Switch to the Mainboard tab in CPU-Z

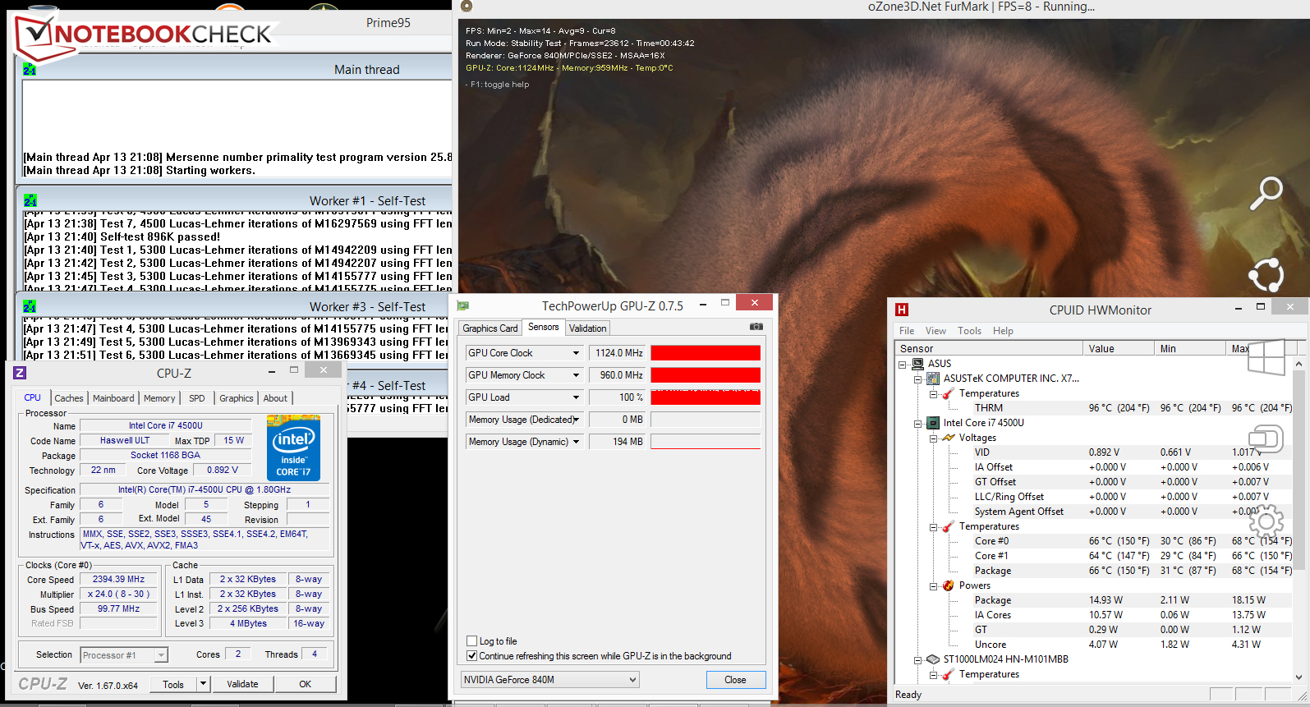(x=113, y=398)
